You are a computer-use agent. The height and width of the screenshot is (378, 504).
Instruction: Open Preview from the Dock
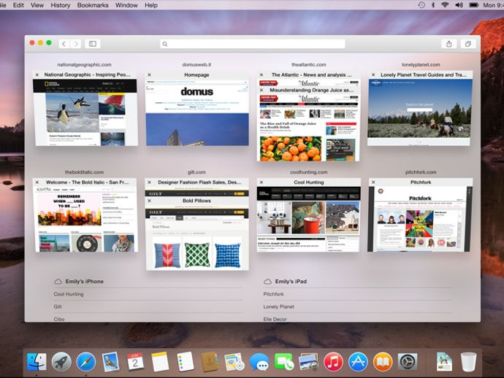[308, 362]
